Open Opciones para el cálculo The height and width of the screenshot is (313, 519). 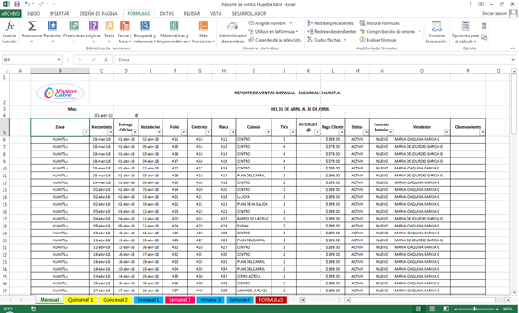pyautogui.click(x=465, y=32)
